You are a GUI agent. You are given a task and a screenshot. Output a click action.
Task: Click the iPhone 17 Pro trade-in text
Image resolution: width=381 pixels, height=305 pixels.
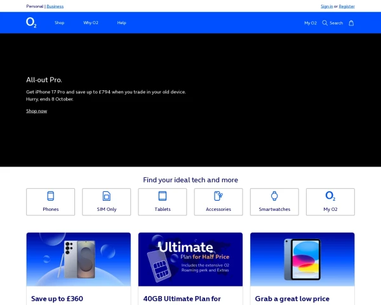(106, 92)
